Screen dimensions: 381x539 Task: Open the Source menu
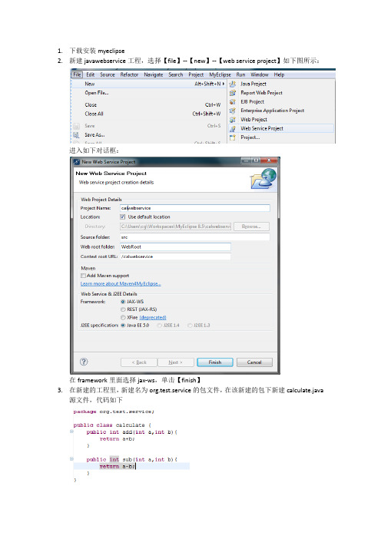point(108,74)
